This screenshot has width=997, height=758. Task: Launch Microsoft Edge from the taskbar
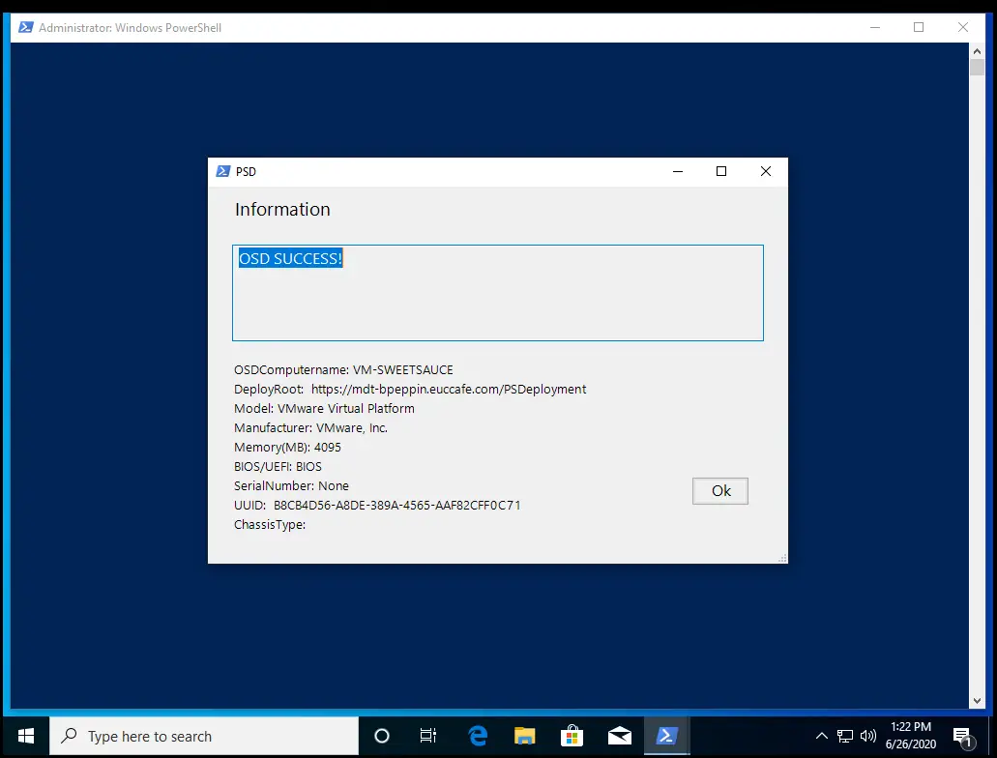(478, 736)
